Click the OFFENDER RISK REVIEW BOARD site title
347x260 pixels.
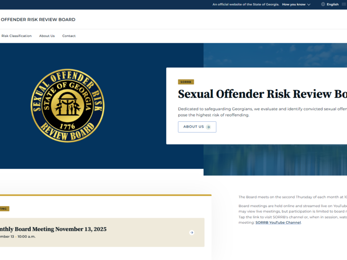[x=38, y=19]
